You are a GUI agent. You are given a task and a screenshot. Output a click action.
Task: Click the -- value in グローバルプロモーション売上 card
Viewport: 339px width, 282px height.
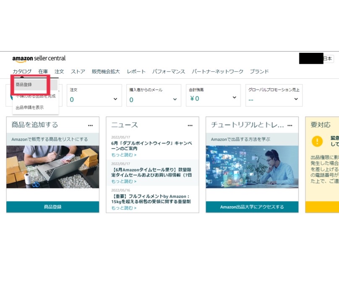251,100
